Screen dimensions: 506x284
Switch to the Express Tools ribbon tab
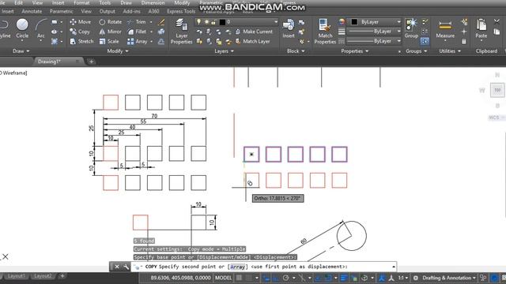tap(181, 11)
